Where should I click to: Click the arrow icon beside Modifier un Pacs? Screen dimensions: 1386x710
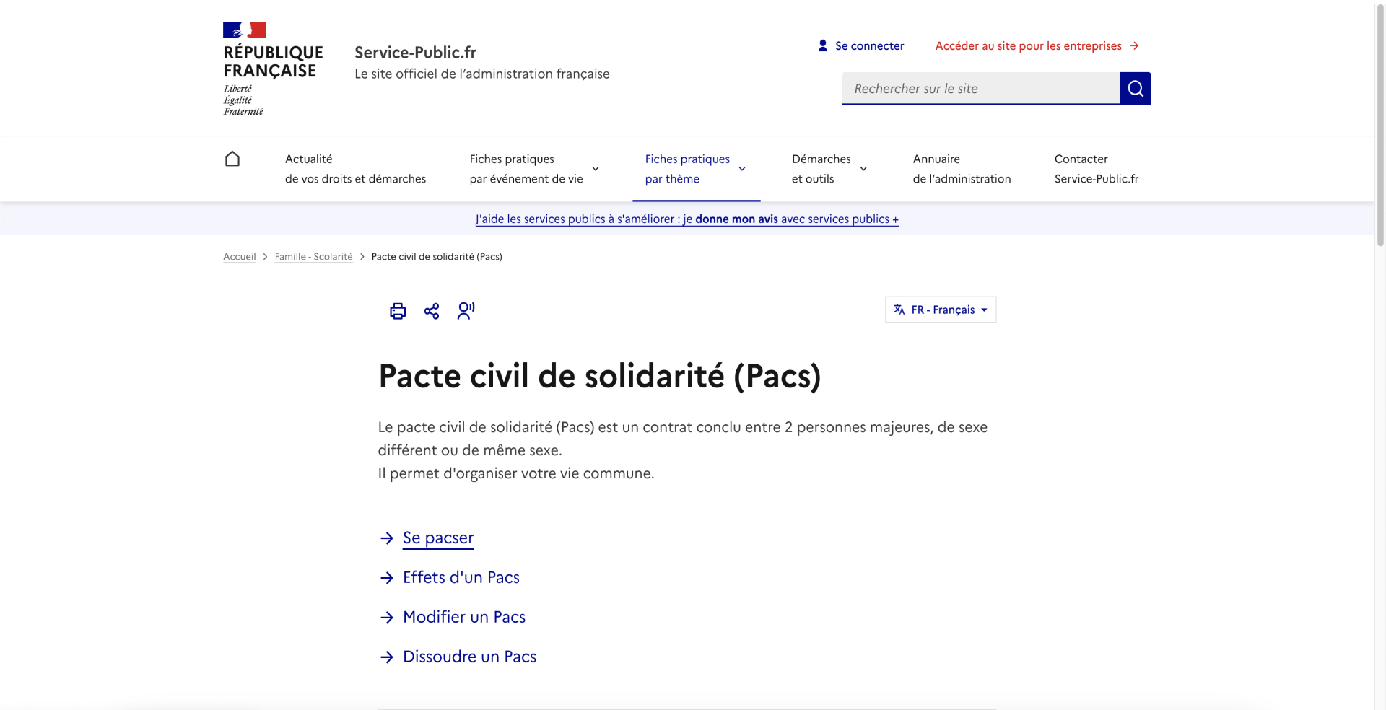[x=387, y=618]
